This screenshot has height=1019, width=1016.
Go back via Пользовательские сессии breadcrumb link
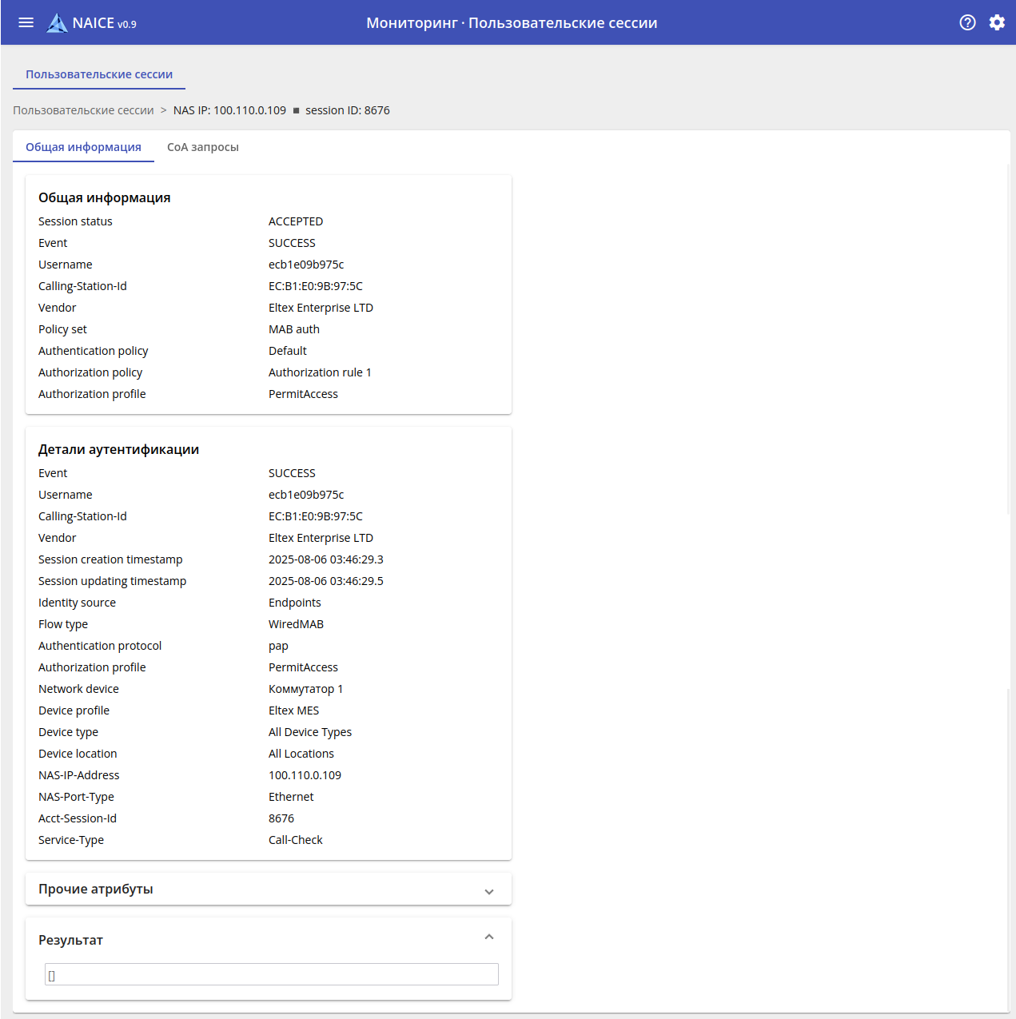pyautogui.click(x=83, y=110)
